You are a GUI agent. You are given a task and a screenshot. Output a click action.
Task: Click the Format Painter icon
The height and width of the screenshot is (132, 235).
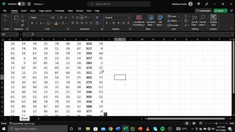pyautogui.click(x=22, y=25)
